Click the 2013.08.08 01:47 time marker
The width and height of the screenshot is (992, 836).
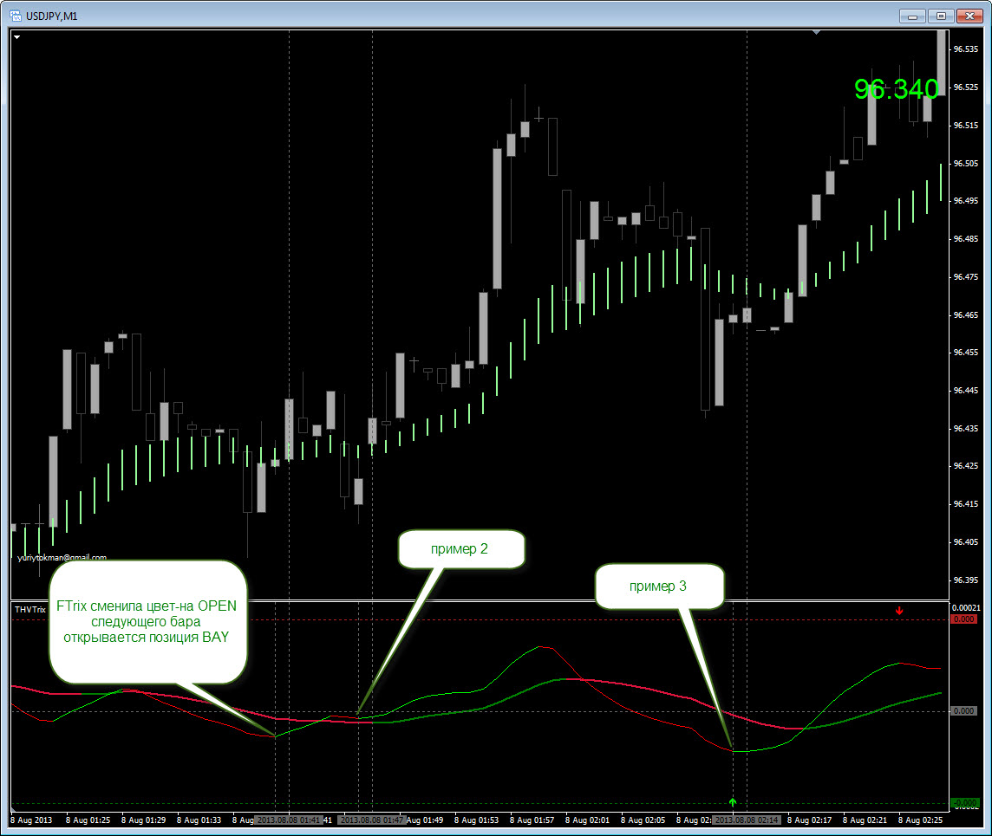pyautogui.click(x=372, y=820)
